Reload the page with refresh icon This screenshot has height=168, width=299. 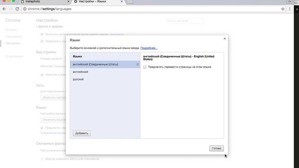tap(17, 9)
